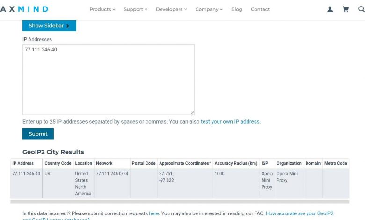Click inside the IP Addresses text area

tap(108, 80)
